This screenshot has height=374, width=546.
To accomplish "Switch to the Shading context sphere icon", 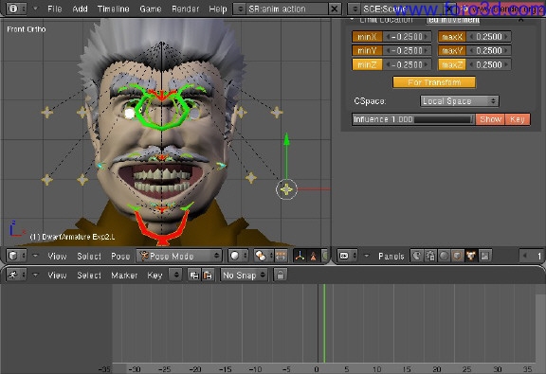I will click(444, 256).
